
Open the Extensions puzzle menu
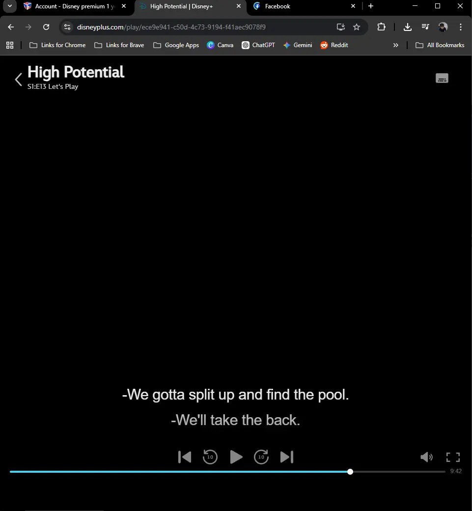pyautogui.click(x=381, y=27)
